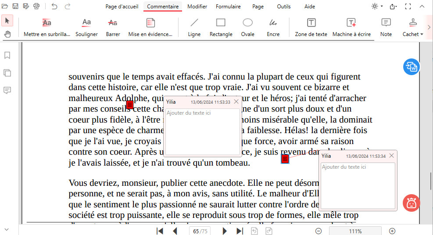Viewport: 433px width, 235px height.
Task: Close the 11:53:34 note popup
Action: 392,155
